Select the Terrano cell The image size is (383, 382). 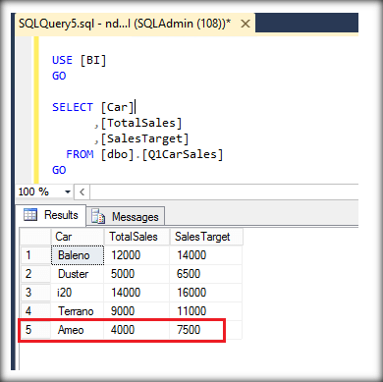(x=78, y=311)
